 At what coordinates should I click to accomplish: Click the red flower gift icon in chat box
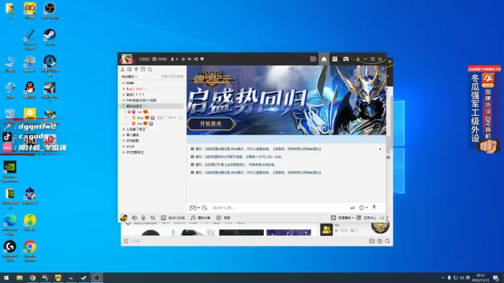[374, 208]
